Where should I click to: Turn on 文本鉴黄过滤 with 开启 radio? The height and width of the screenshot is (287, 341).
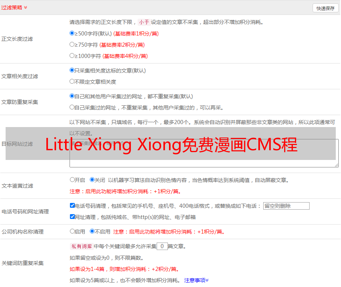point(72,180)
